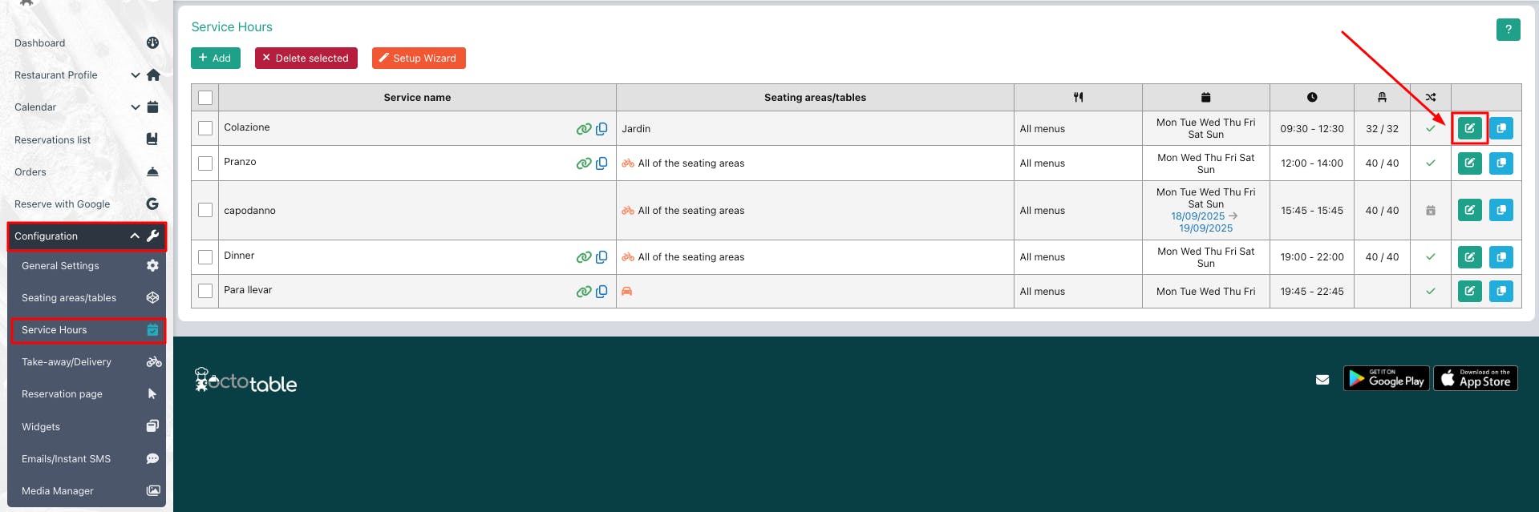The width and height of the screenshot is (1539, 512).
Task: Edit the Para llevar service
Action: tap(1469, 291)
